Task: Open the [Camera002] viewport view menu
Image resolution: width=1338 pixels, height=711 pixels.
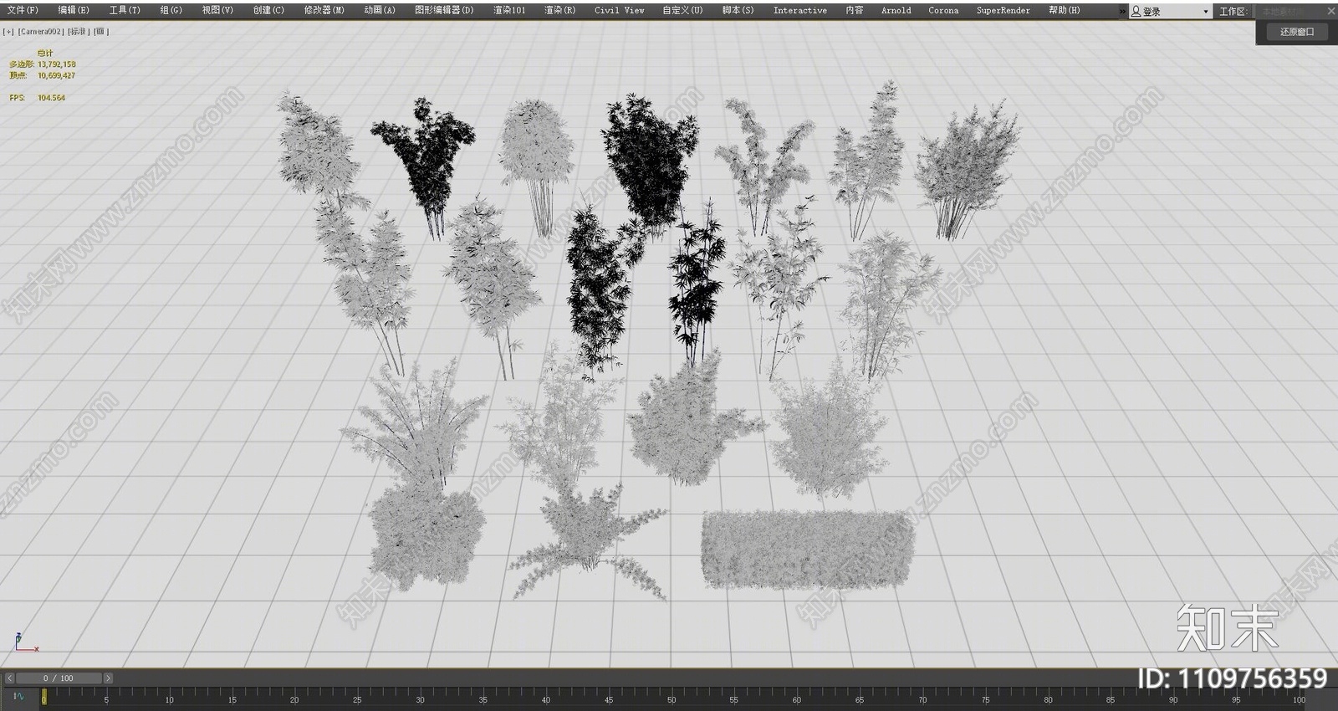Action: [41, 32]
